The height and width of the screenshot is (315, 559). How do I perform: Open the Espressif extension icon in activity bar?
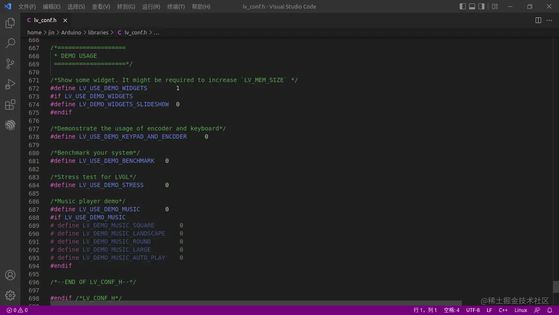click(x=10, y=125)
